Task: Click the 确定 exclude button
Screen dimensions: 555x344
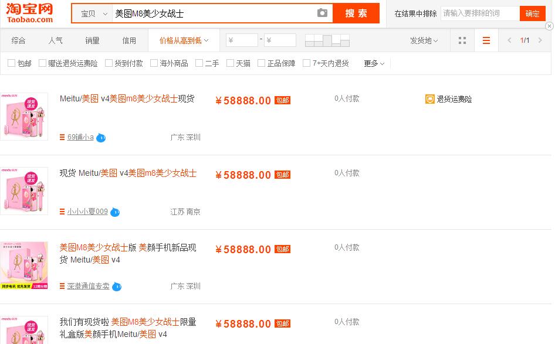Action: (532, 13)
